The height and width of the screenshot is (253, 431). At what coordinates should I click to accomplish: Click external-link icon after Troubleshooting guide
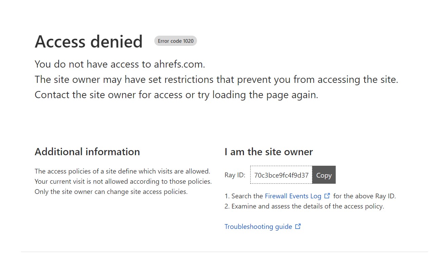298,226
